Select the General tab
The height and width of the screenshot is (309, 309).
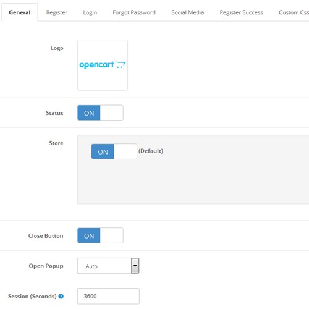tap(20, 12)
